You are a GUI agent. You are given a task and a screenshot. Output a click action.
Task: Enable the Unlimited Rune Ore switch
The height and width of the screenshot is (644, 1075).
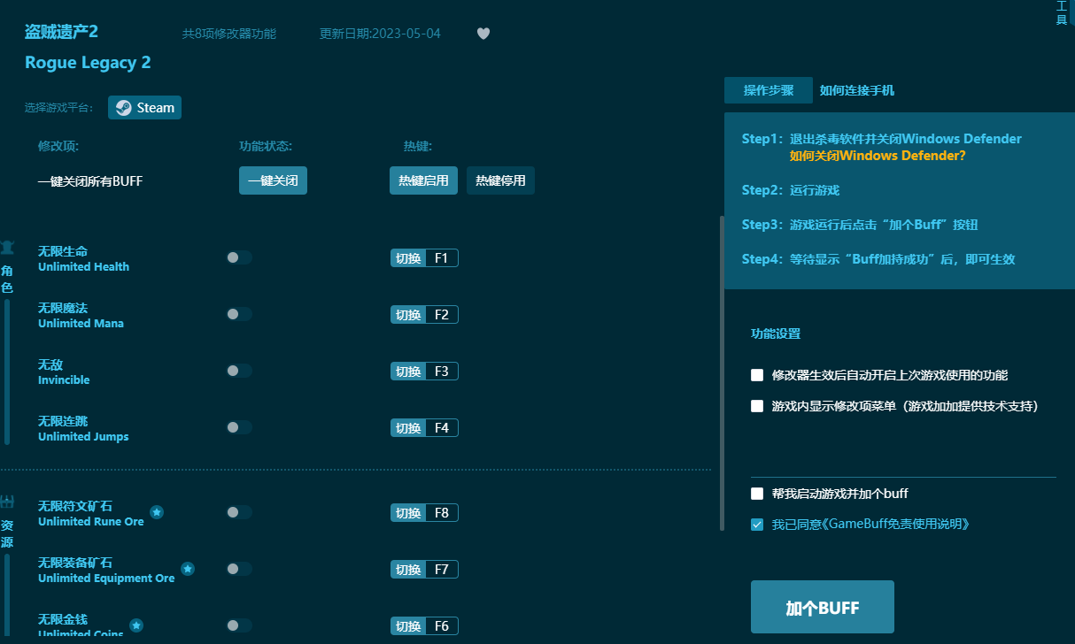tap(239, 512)
